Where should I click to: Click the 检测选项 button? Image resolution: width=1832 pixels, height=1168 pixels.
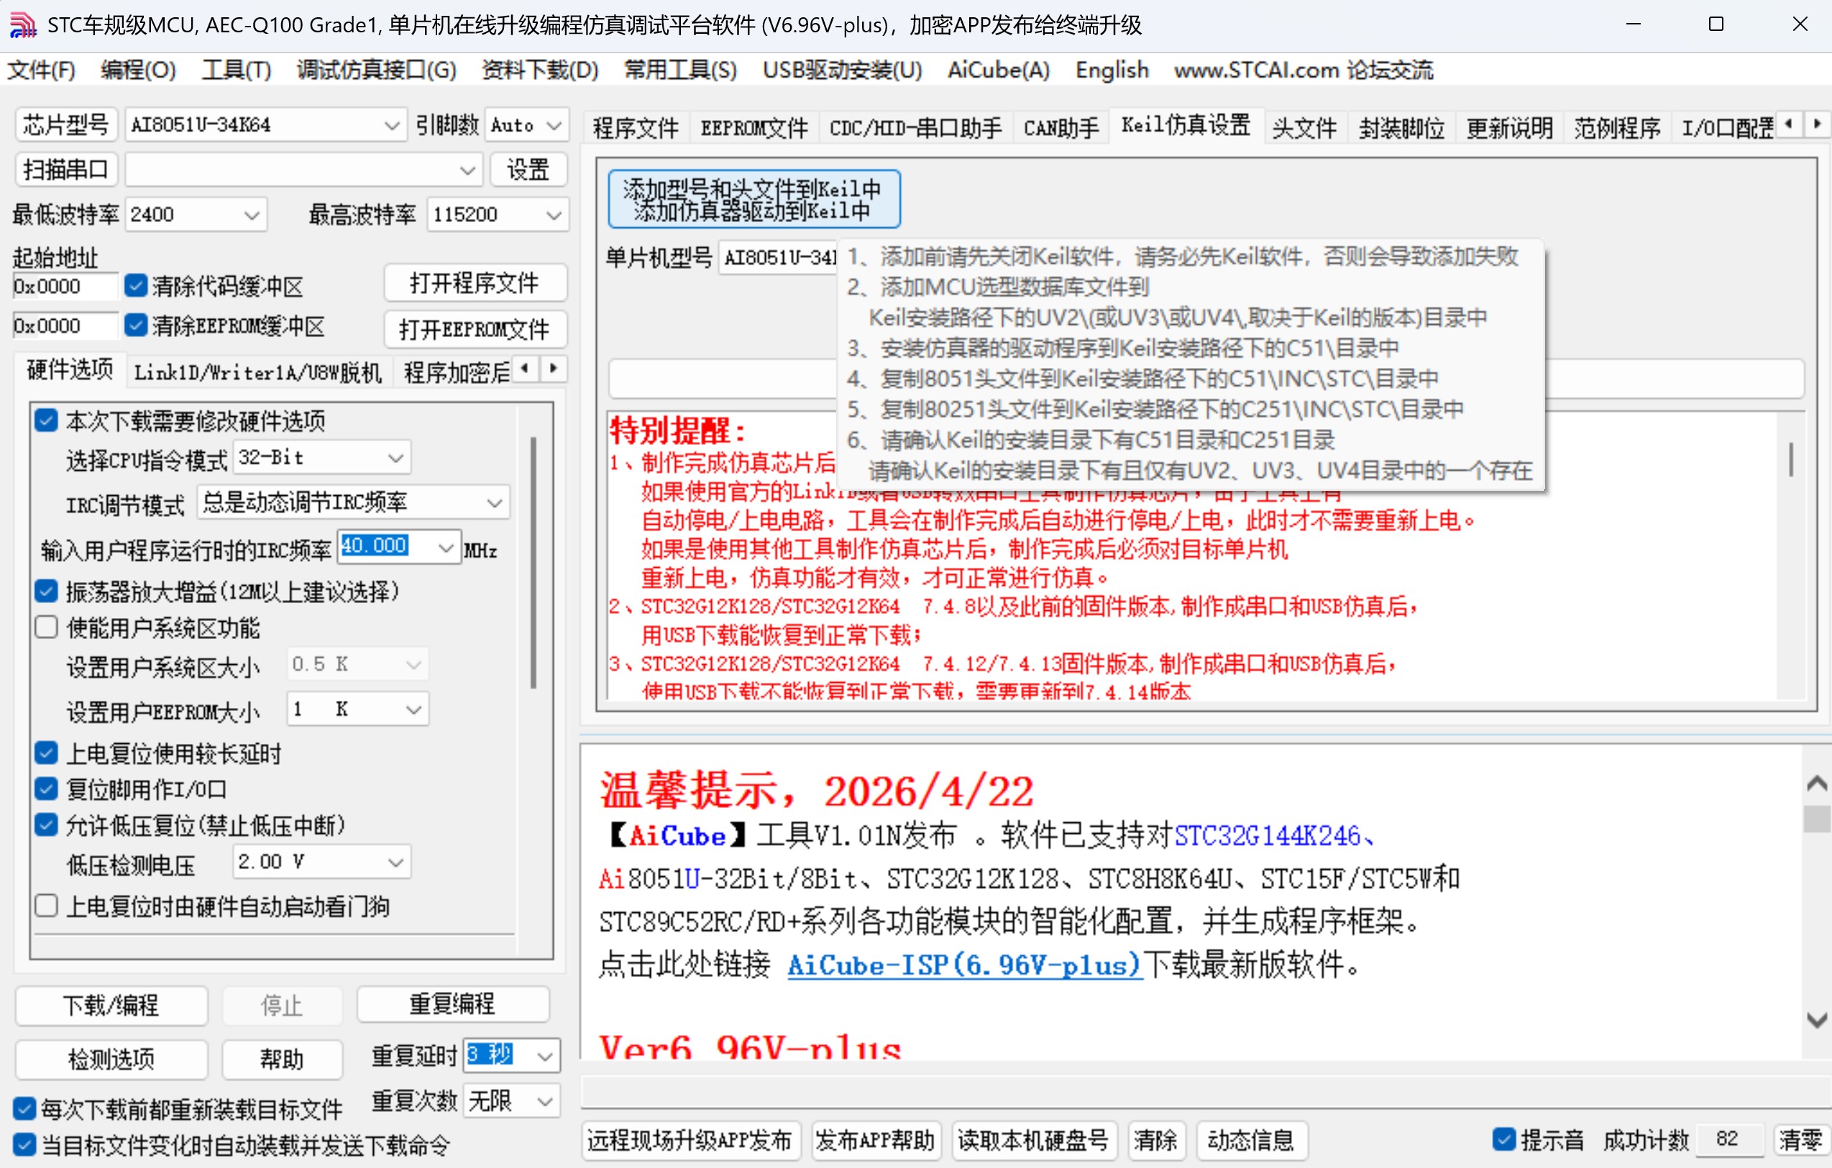point(111,1059)
